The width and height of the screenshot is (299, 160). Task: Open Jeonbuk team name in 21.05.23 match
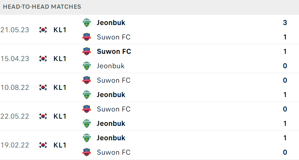point(111,23)
